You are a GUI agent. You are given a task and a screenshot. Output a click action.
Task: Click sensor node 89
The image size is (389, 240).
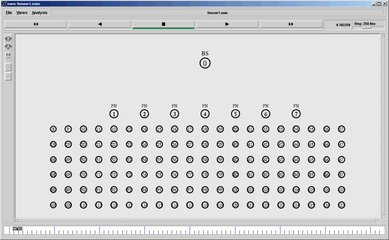pyautogui.click(x=68, y=190)
